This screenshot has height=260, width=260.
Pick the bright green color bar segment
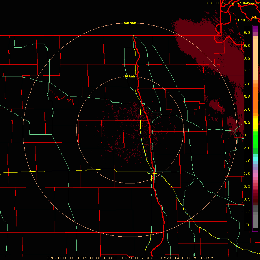255,139
